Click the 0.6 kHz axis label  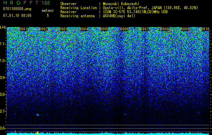(x=3, y=128)
